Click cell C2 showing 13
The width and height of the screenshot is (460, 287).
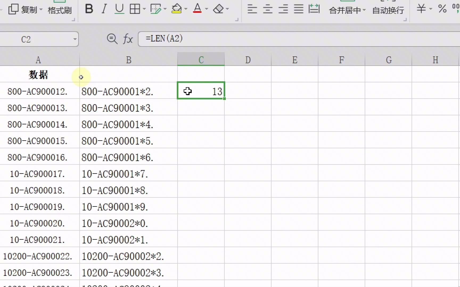[x=201, y=91]
